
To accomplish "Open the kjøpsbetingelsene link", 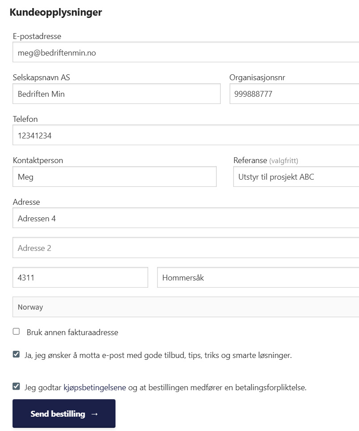I will click(95, 388).
